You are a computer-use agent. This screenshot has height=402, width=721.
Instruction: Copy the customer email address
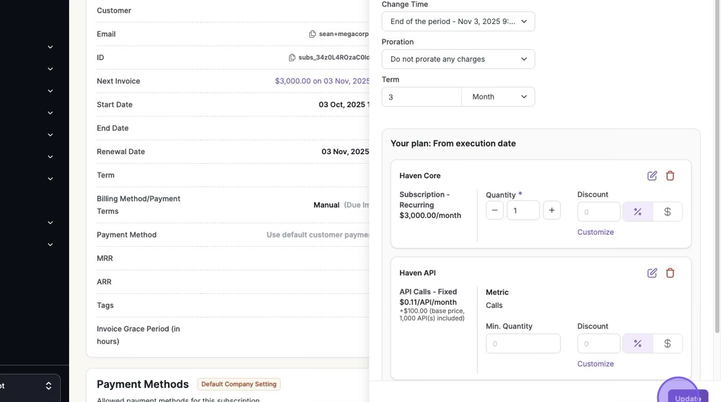[x=312, y=34]
